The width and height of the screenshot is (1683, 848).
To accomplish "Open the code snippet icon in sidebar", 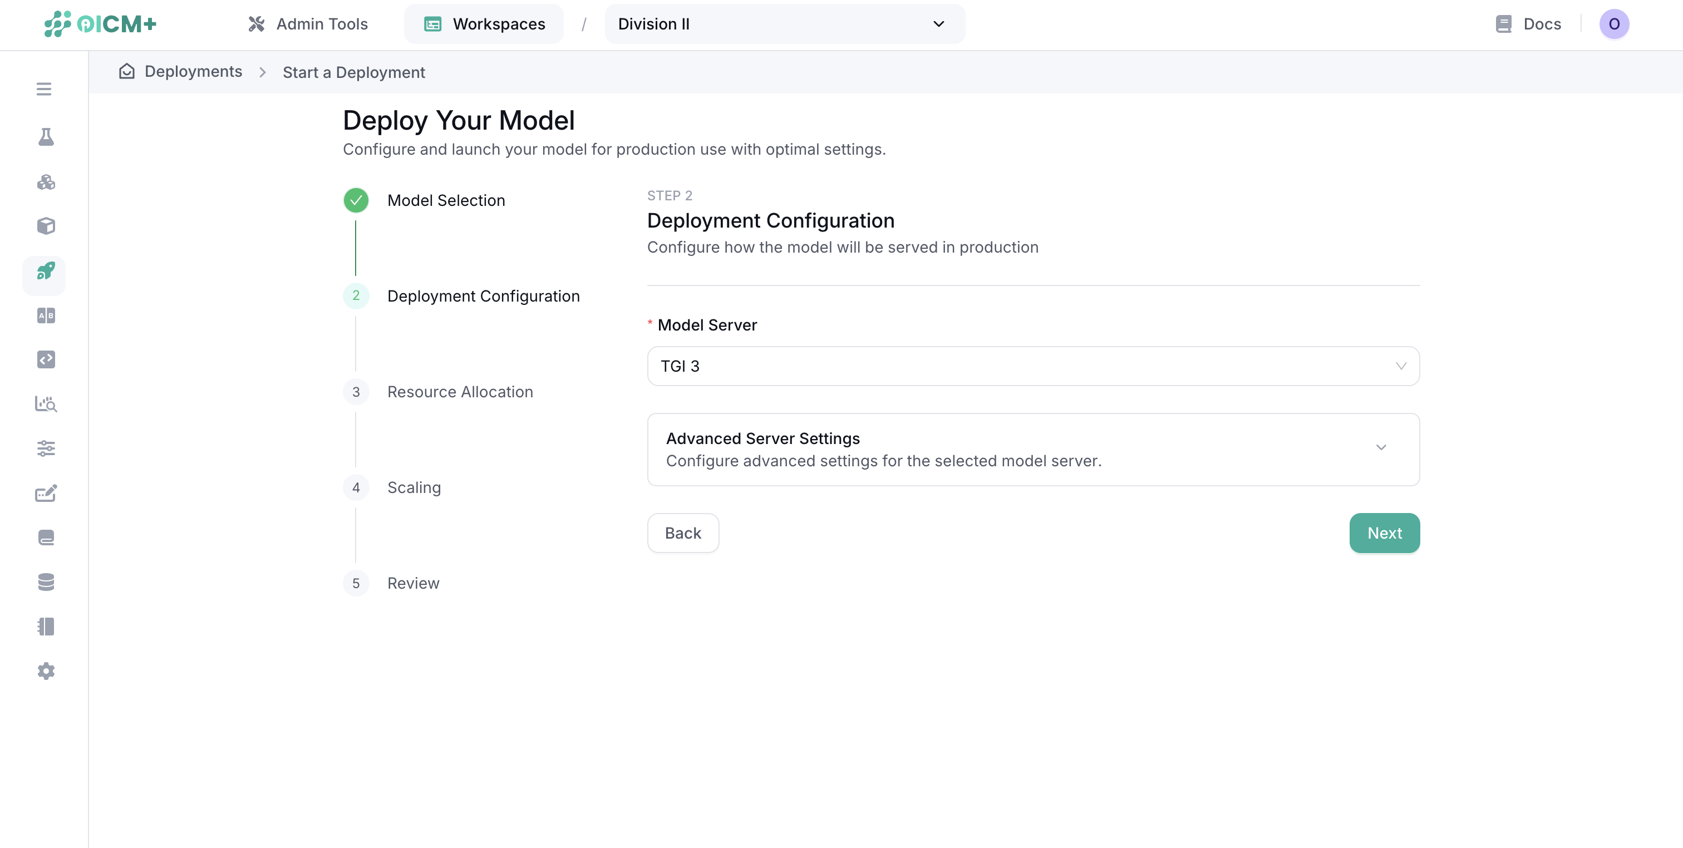I will [45, 359].
